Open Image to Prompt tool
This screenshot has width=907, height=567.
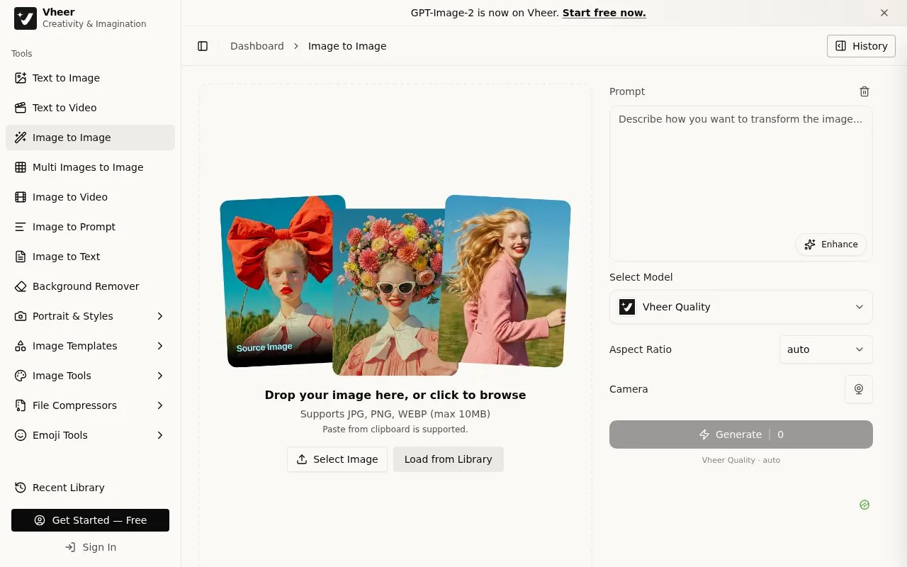tap(90, 227)
